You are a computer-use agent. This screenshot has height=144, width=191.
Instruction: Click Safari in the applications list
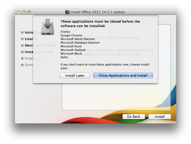(x=64, y=57)
